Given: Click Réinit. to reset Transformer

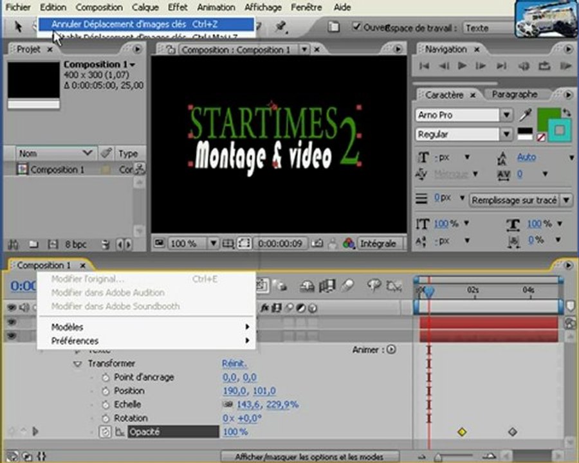Looking at the screenshot, I should click(x=234, y=364).
